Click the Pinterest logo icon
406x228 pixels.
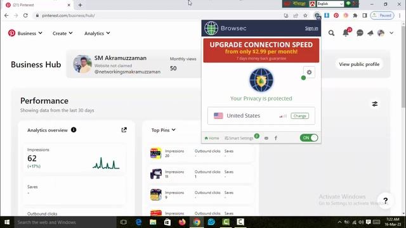point(11,33)
